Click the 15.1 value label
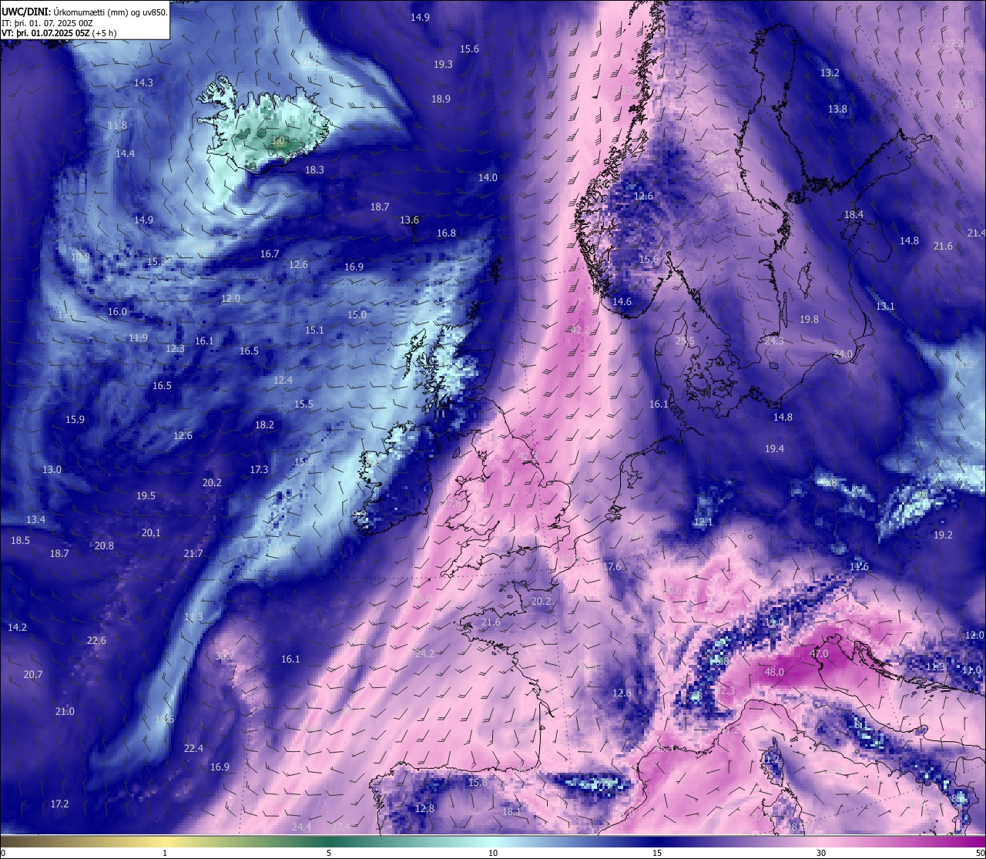 (314, 330)
